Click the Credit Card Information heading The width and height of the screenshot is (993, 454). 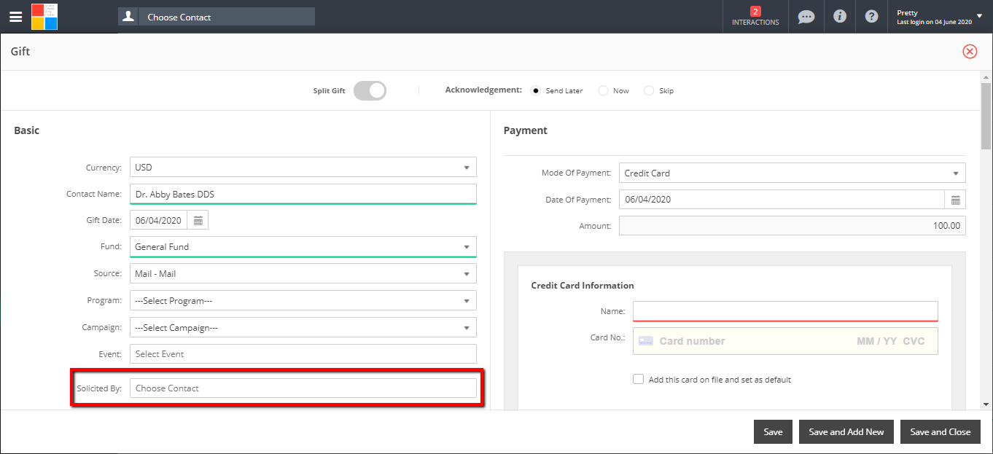583,286
